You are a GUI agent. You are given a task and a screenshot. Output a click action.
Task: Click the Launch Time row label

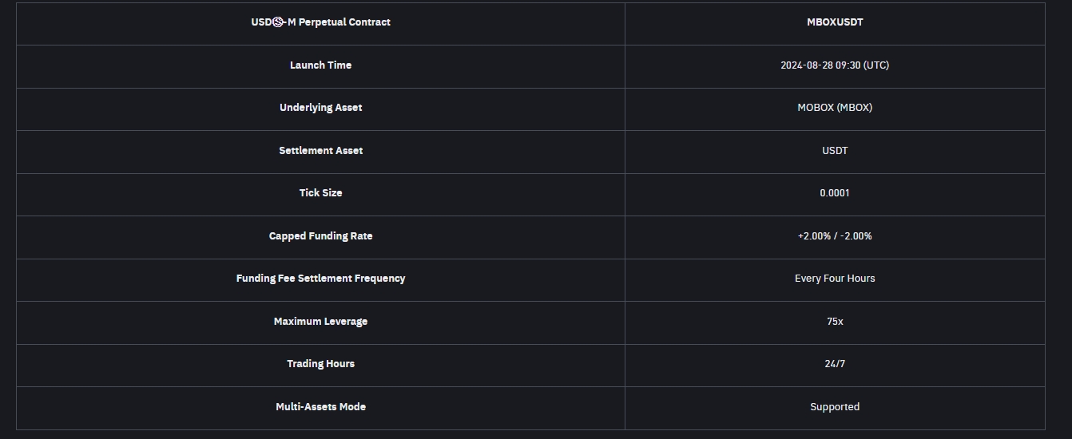[x=320, y=65]
